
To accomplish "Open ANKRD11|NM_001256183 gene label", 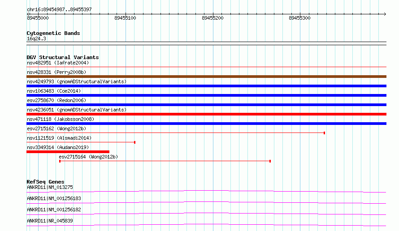I will (x=54, y=198).
